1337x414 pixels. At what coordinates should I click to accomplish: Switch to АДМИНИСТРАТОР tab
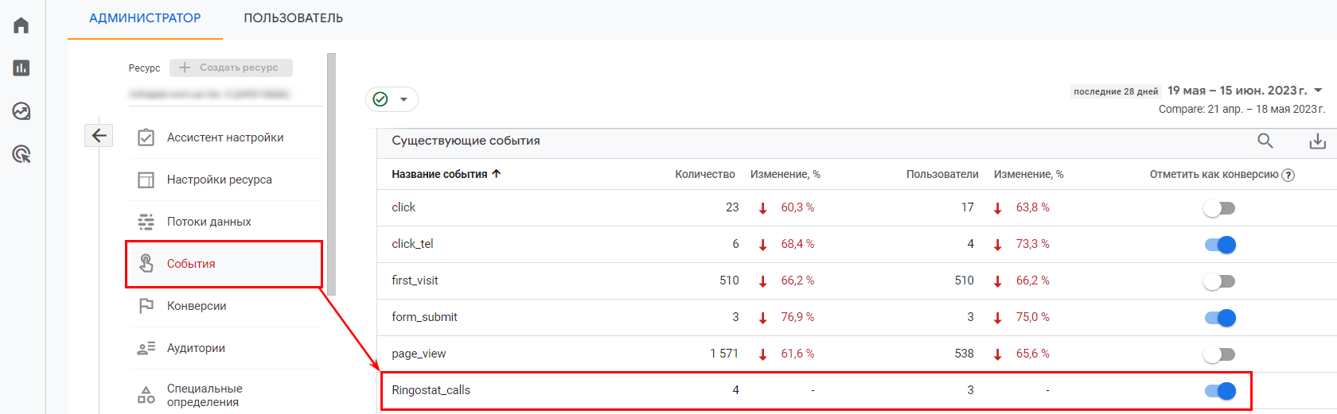[x=145, y=18]
